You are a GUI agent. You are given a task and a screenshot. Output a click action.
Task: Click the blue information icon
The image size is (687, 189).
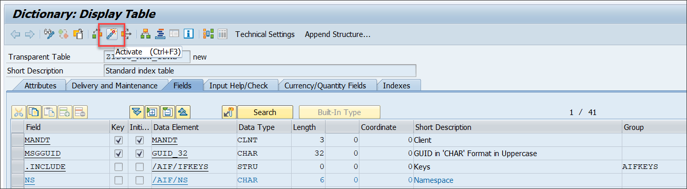pyautogui.click(x=188, y=34)
